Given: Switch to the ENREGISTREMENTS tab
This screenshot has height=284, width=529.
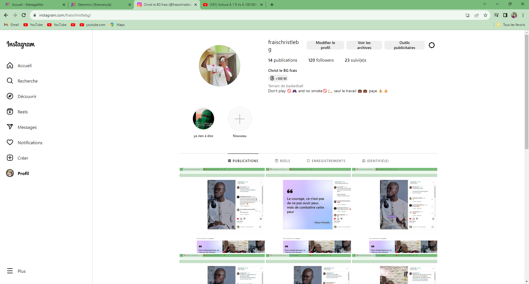Looking at the screenshot, I should pos(326,161).
